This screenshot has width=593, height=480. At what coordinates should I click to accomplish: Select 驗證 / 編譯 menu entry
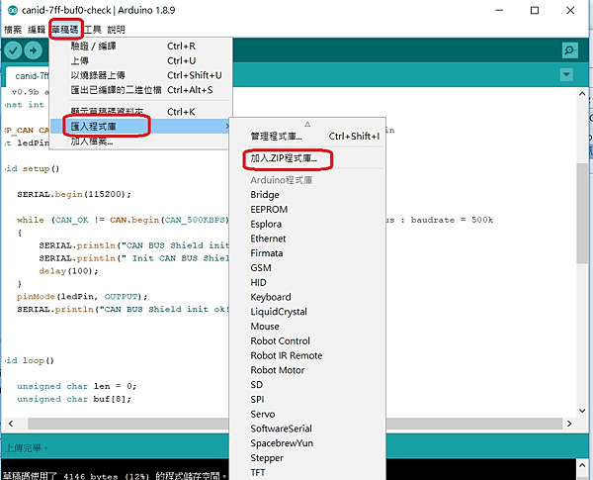140,47
